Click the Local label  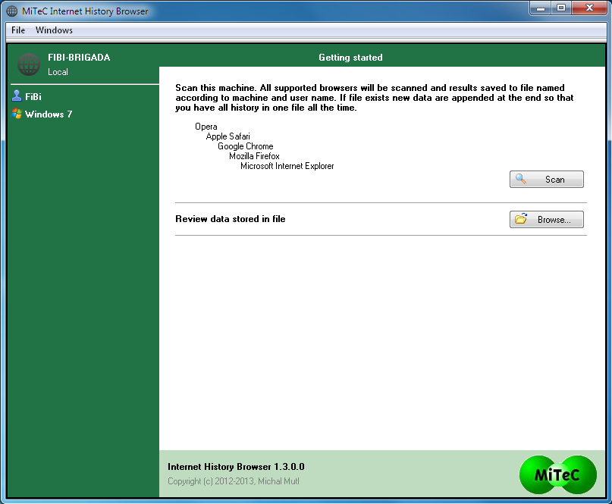(58, 72)
